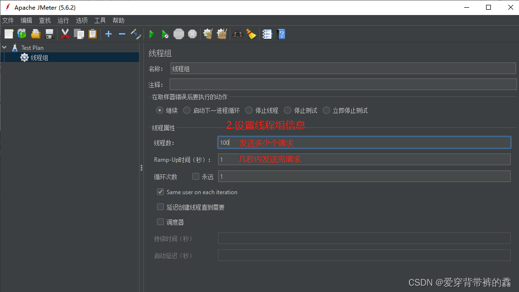Click the Clear results broom icon
519x292 pixels.
[x=208, y=34]
